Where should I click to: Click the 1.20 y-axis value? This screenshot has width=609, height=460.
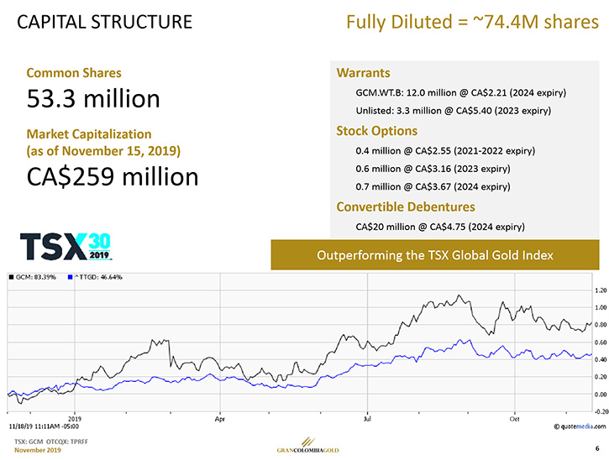[x=601, y=290]
